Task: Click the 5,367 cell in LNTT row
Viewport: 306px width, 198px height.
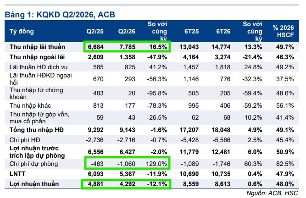Action: tap(128, 174)
